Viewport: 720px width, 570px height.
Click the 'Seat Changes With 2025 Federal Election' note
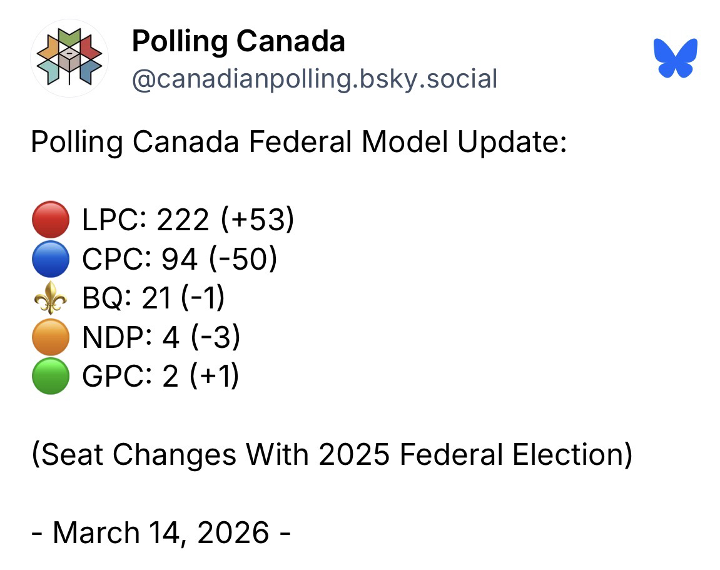(x=332, y=455)
